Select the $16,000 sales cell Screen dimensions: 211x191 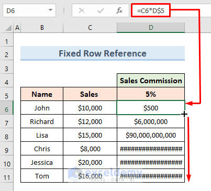pos(90,176)
